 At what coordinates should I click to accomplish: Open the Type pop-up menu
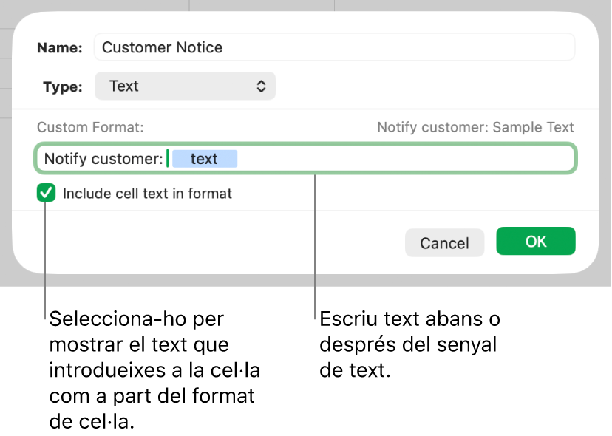[185, 86]
